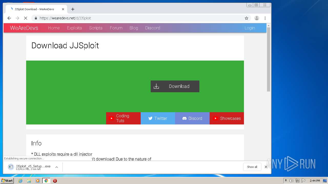The height and width of the screenshot is (184, 328).
Task: Close the downloads bar
Action: click(x=266, y=167)
